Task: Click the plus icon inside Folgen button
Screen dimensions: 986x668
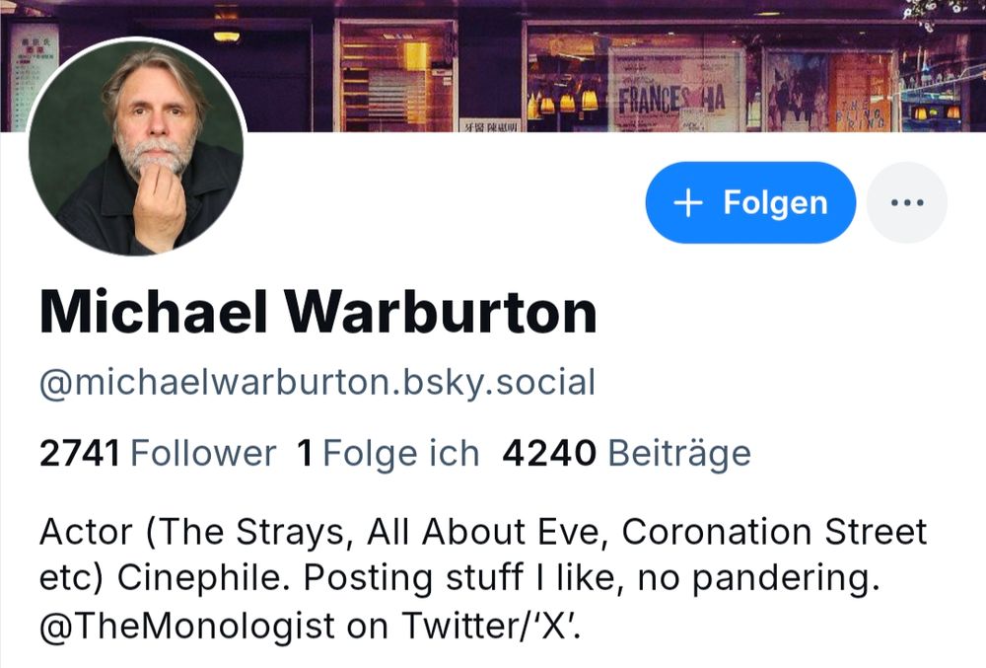Action: (x=688, y=203)
